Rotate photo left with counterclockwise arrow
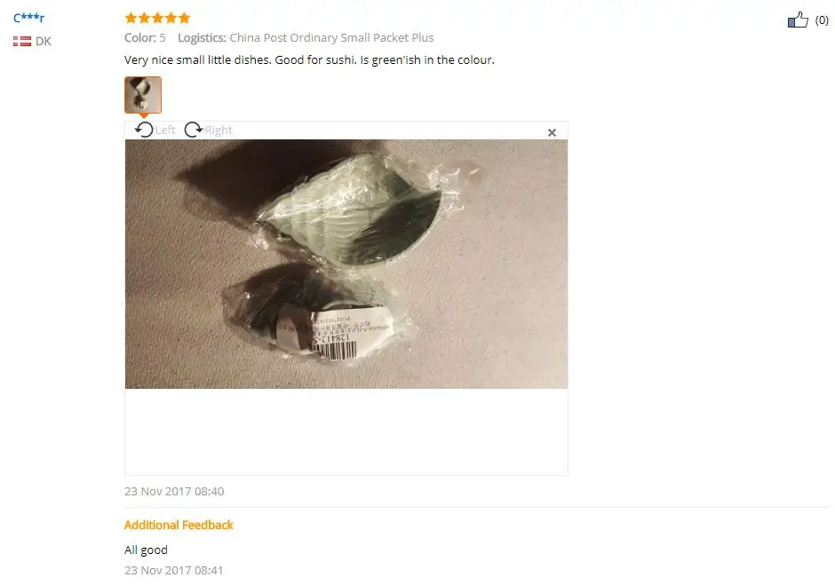Viewport: 835px width, 585px height. coord(144,130)
